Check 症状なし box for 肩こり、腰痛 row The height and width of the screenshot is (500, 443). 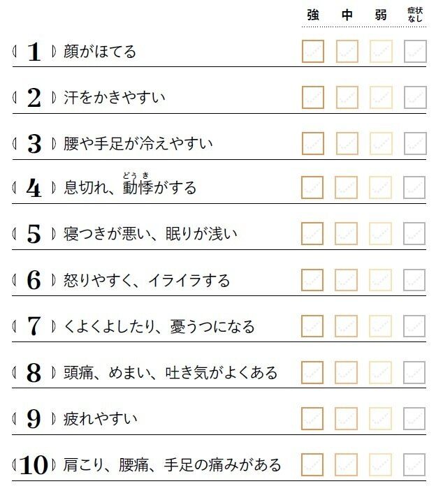pos(415,464)
